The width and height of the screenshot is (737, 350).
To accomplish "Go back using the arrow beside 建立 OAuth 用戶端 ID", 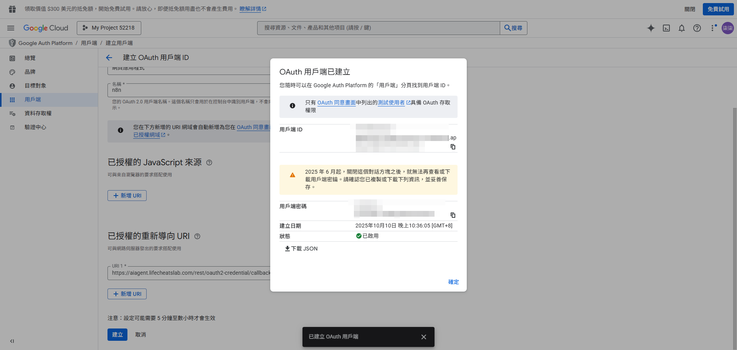I will (109, 57).
